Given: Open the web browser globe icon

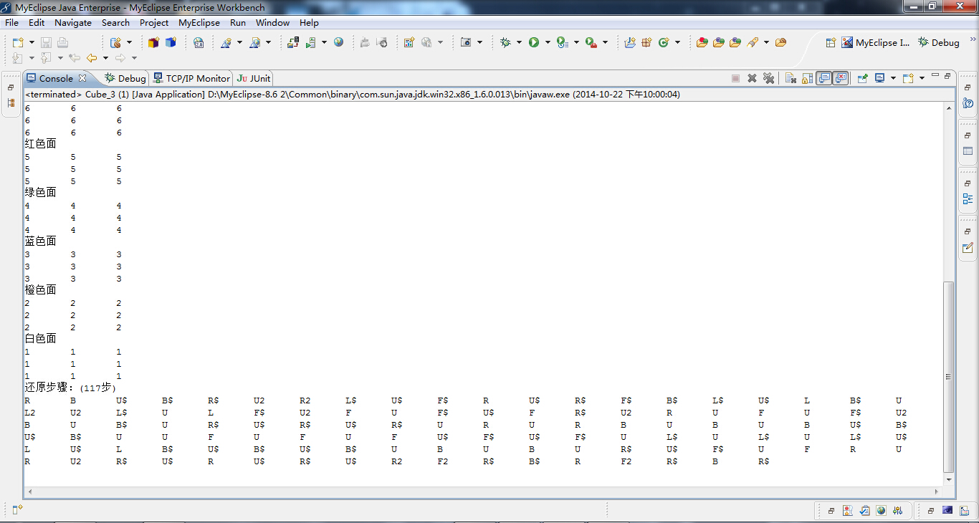Looking at the screenshot, I should pos(338,43).
